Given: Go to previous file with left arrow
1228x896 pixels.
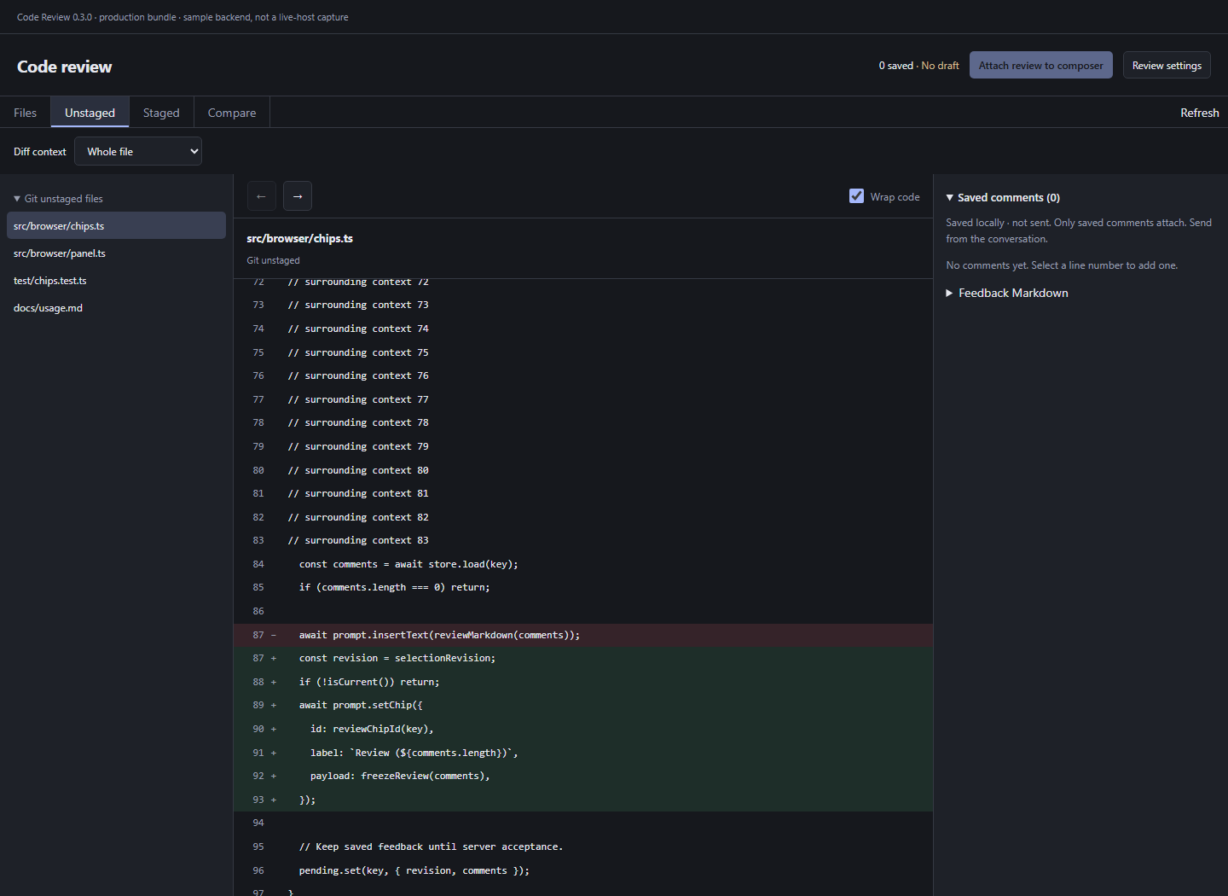Looking at the screenshot, I should [261, 196].
